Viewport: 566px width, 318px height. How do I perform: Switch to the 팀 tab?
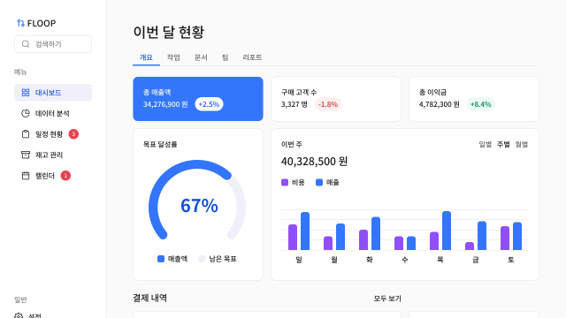pos(226,57)
